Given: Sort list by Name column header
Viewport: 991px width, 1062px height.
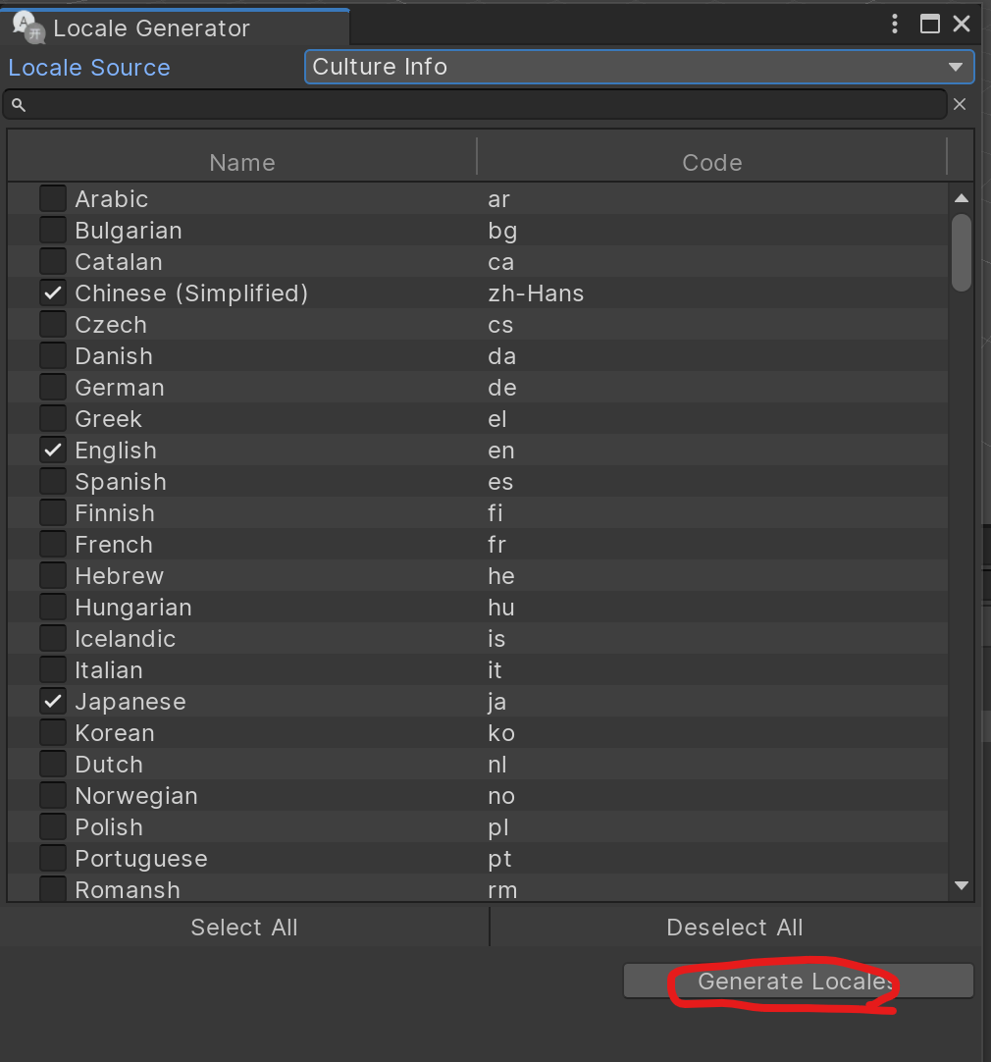Looking at the screenshot, I should pyautogui.click(x=242, y=163).
